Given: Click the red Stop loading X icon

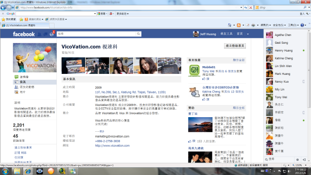Looking at the screenshot, I should (x=251, y=8).
